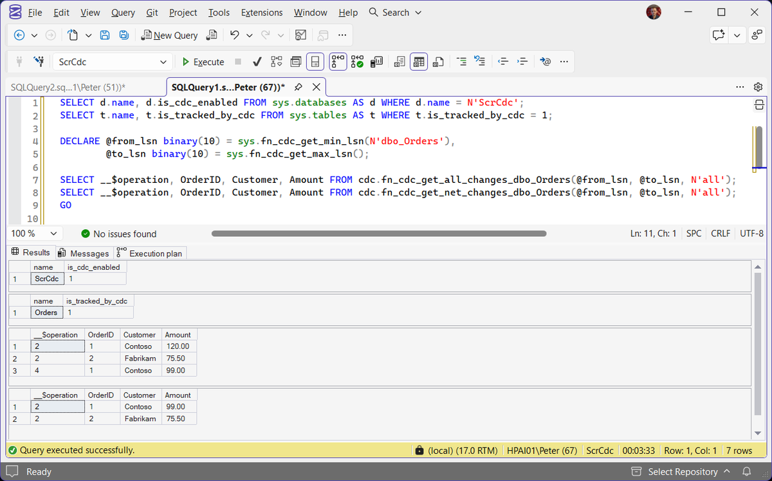Open the Query menu
772x481 pixels.
123,12
